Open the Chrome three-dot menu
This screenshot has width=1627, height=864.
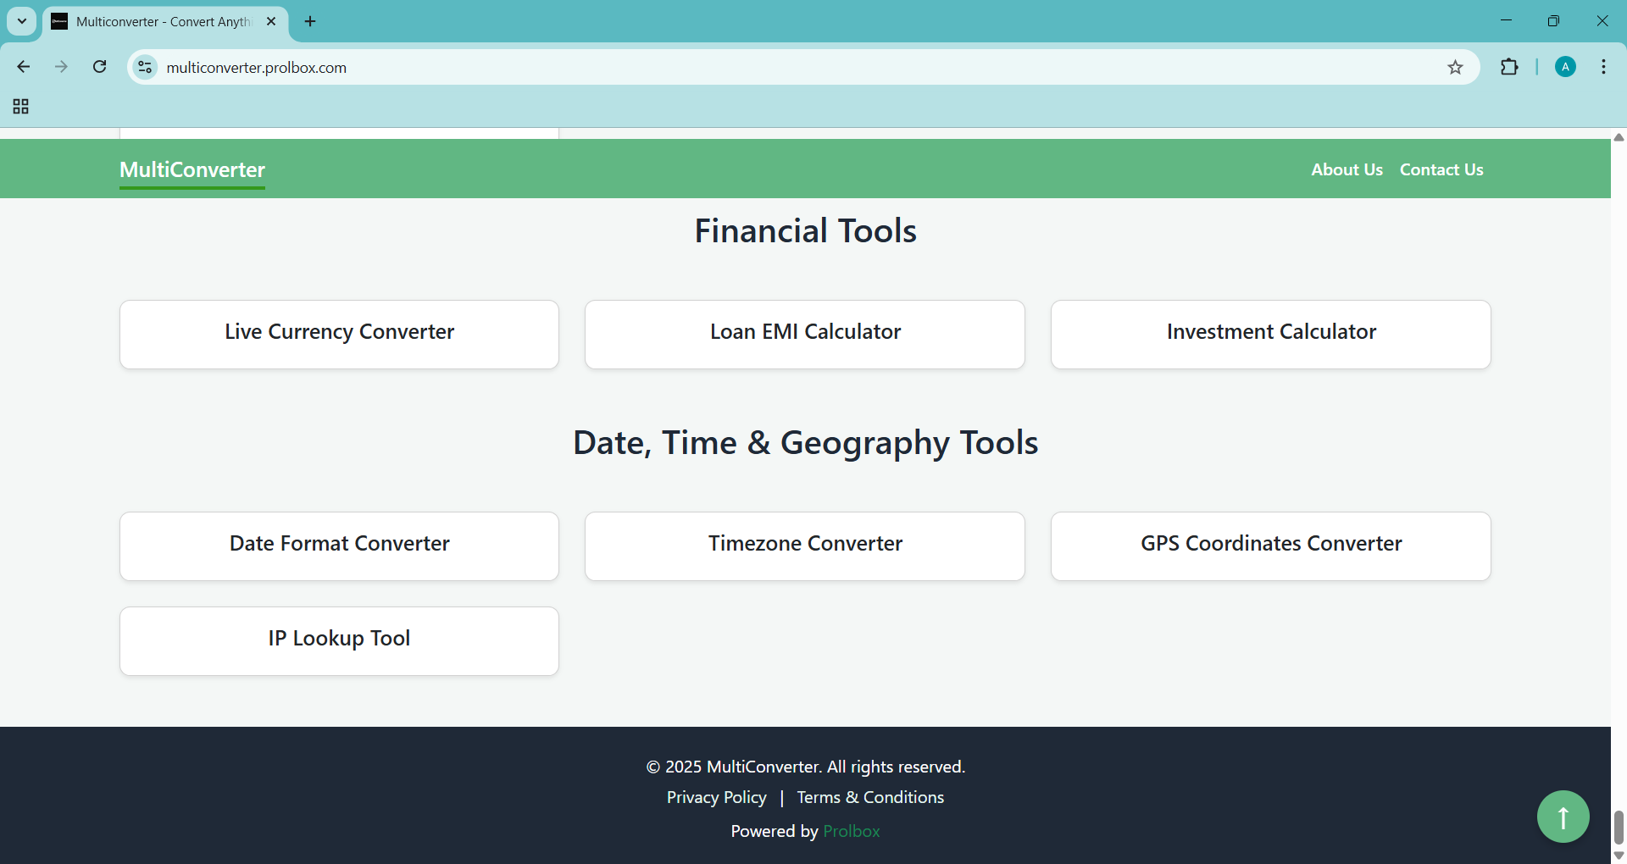(1603, 68)
